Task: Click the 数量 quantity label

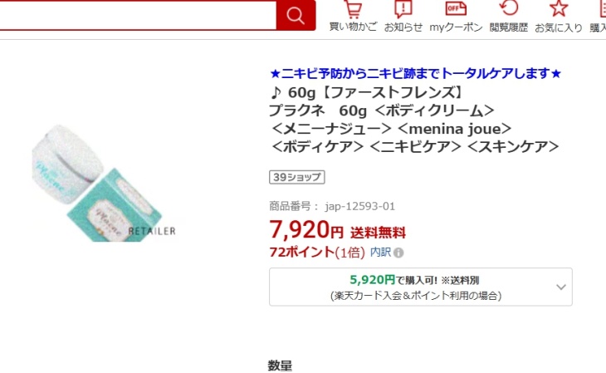Action: [281, 366]
